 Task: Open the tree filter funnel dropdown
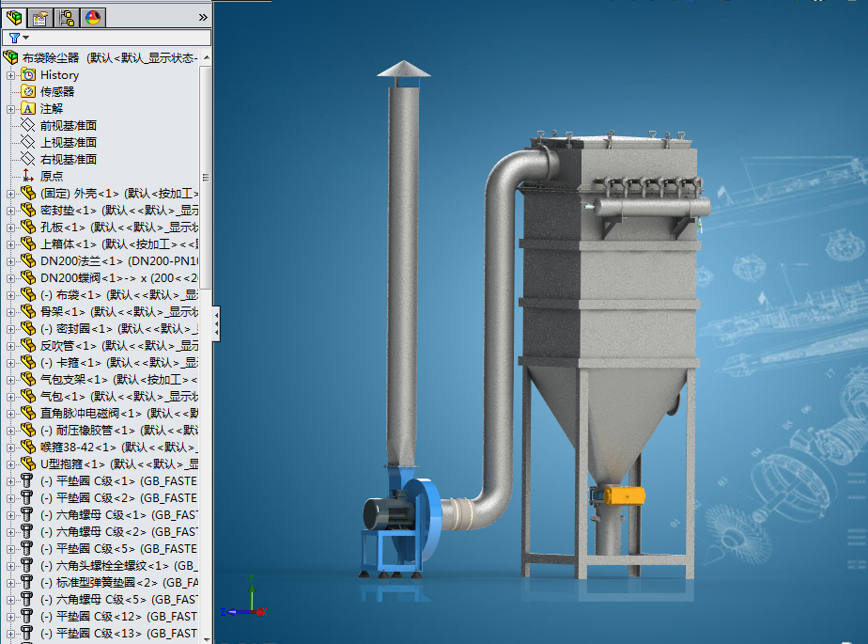click(x=18, y=38)
